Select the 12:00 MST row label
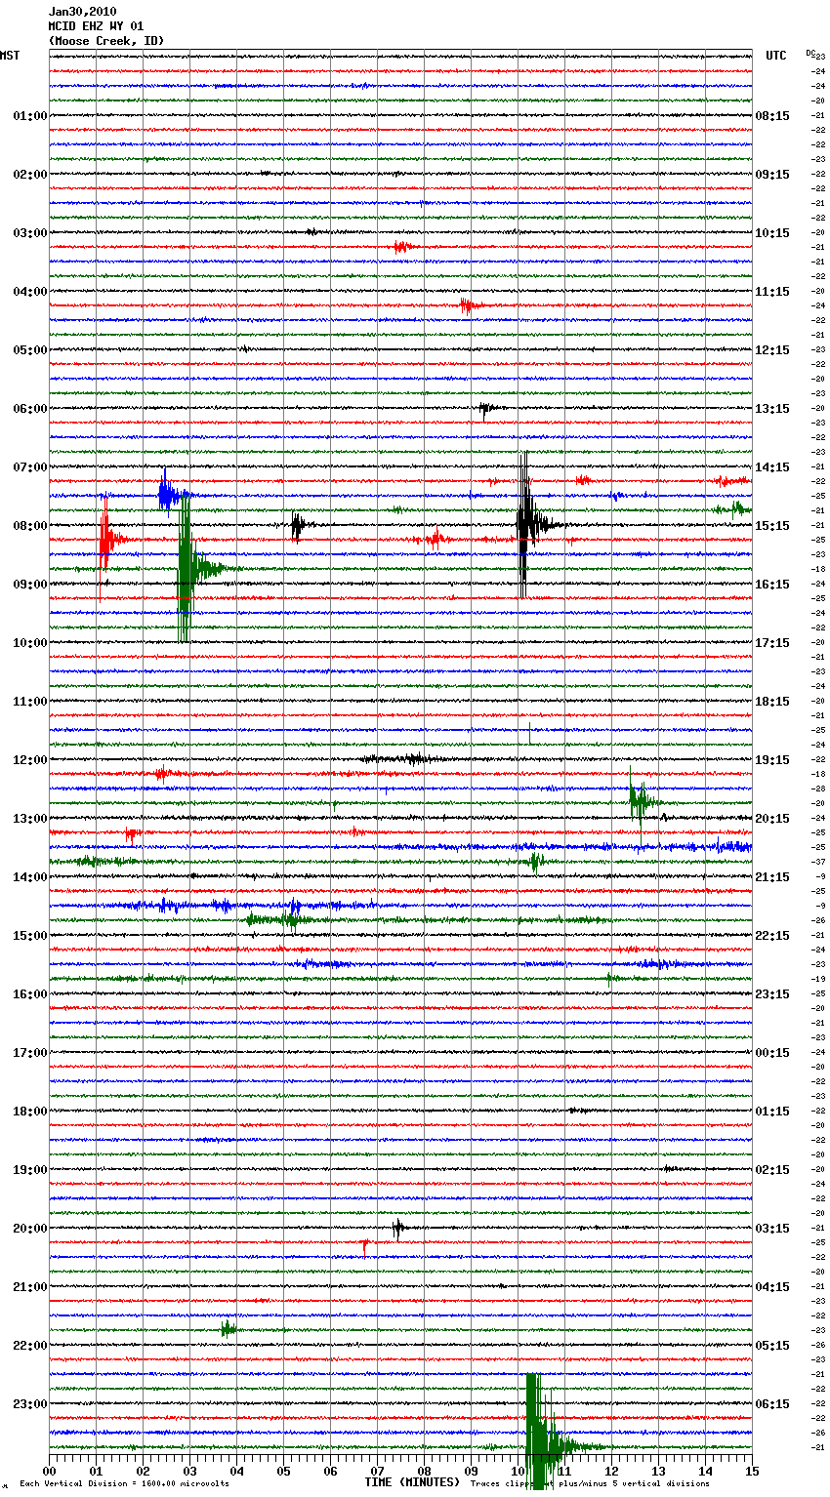This screenshot has width=830, height=1497. coord(29,760)
